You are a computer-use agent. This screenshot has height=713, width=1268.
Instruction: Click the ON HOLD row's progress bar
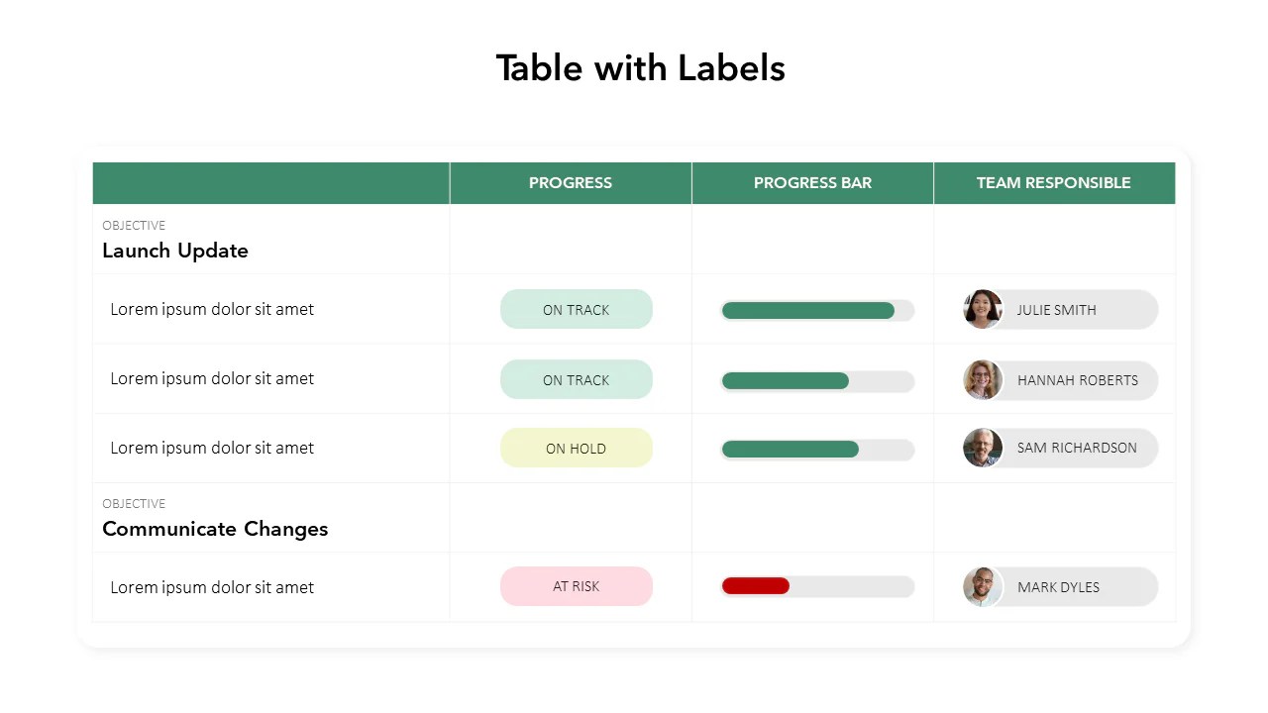click(790, 450)
